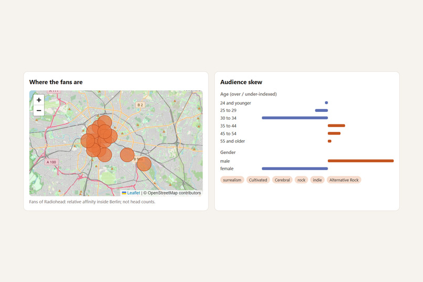Select the Cultivated tag
The image size is (423, 282).
point(258,180)
